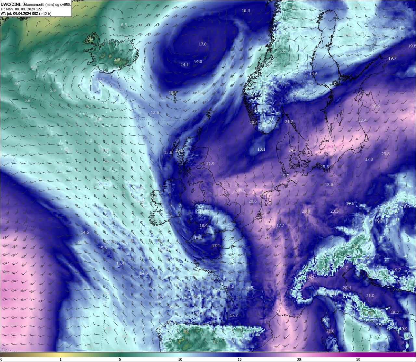Image resolution: width=416 pixels, height=362 pixels.
Task: Click the 2.9 value over Iceland
Action: [117, 59]
